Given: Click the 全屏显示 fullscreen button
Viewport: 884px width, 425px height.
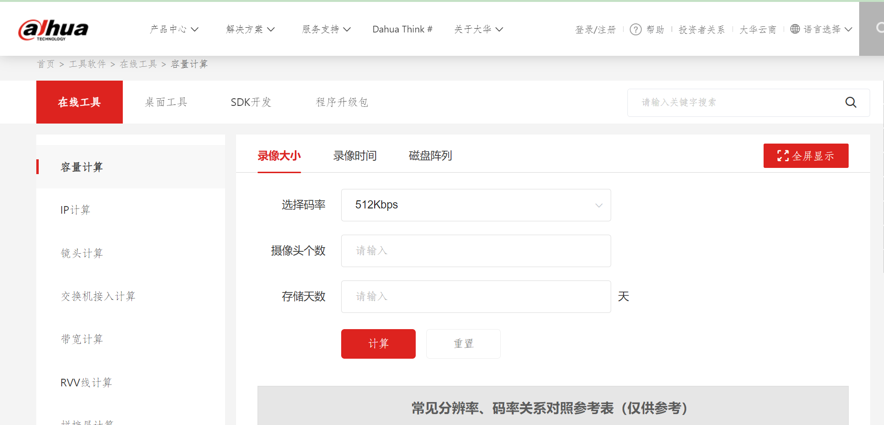Looking at the screenshot, I should [x=806, y=155].
